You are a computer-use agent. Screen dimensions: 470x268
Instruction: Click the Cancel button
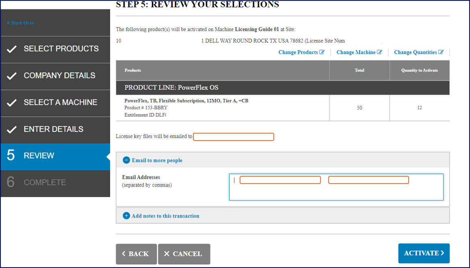[184, 254]
